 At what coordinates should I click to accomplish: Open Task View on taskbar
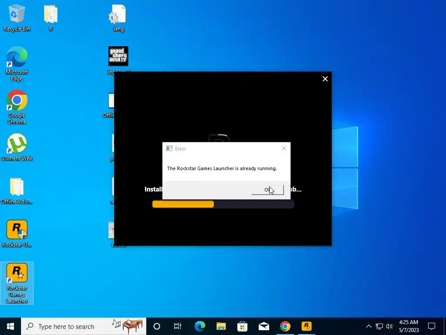point(178,326)
